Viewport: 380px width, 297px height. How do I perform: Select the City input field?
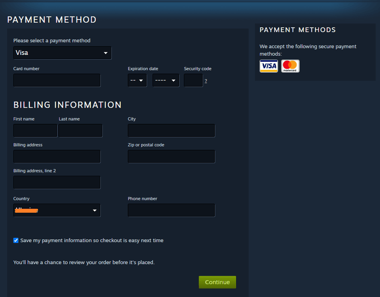(171, 131)
